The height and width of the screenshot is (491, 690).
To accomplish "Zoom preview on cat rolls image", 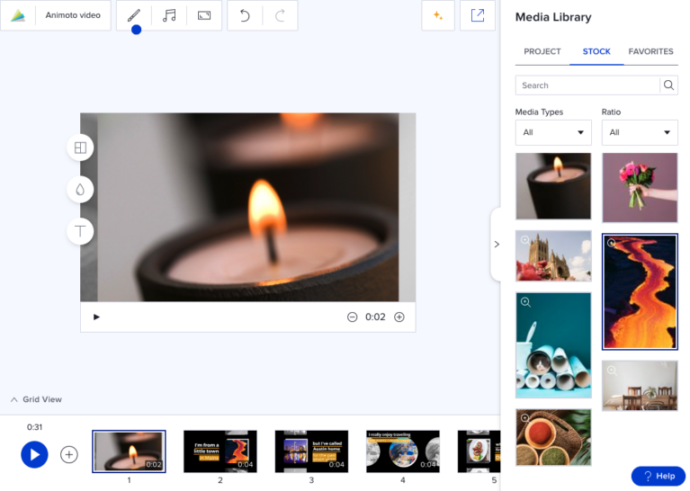I will pyautogui.click(x=525, y=302).
